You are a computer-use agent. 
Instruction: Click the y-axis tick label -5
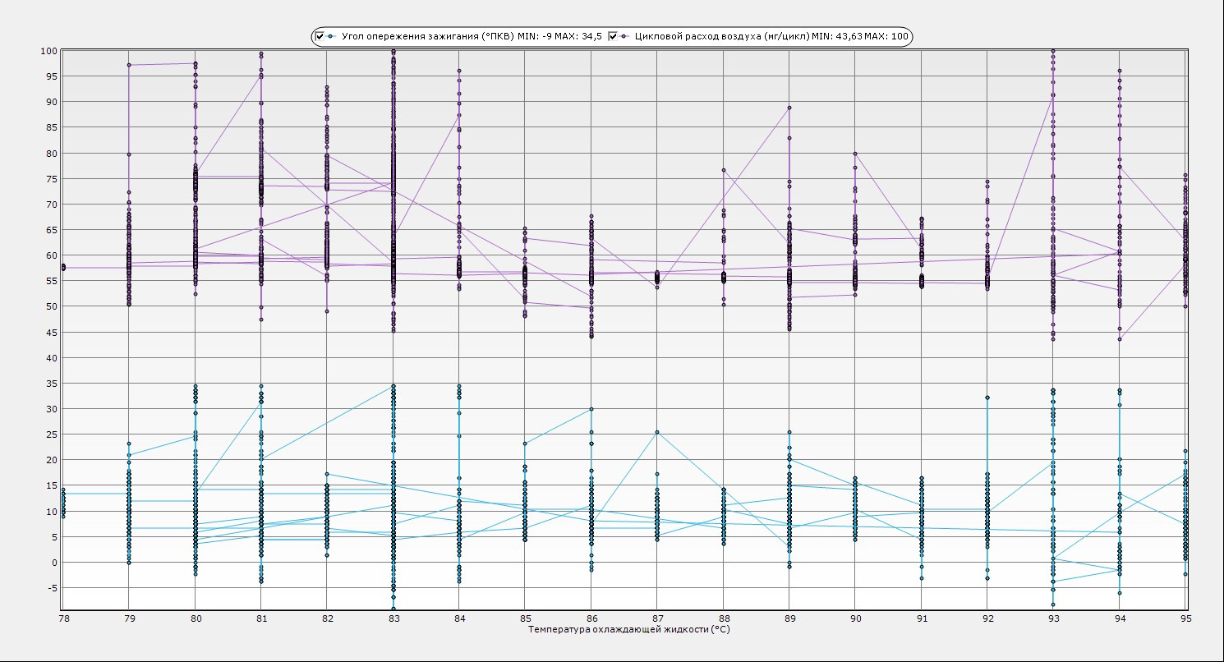tap(51, 588)
